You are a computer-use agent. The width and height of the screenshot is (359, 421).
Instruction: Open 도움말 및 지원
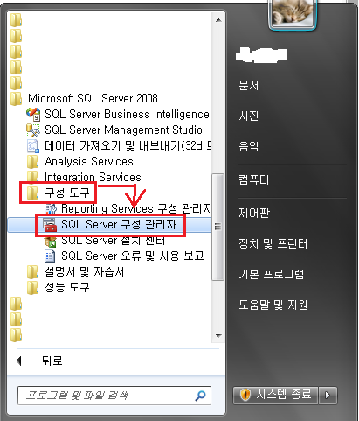pyautogui.click(x=273, y=305)
